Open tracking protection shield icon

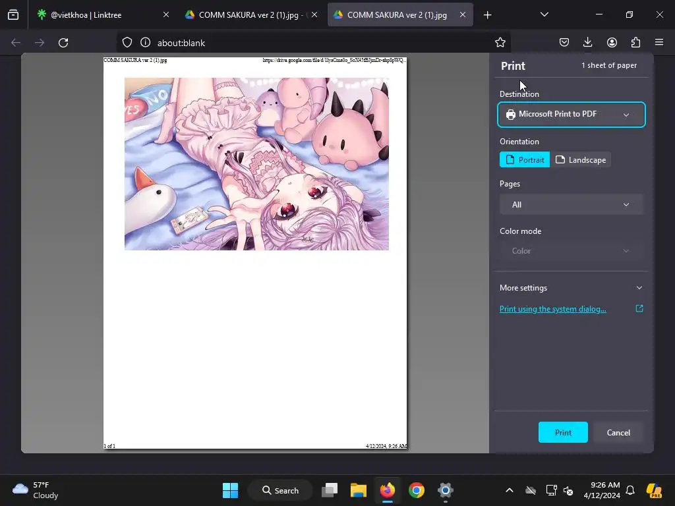click(127, 42)
